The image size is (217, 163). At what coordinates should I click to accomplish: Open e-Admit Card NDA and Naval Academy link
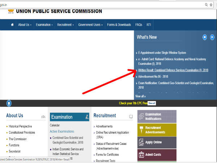(x=172, y=62)
